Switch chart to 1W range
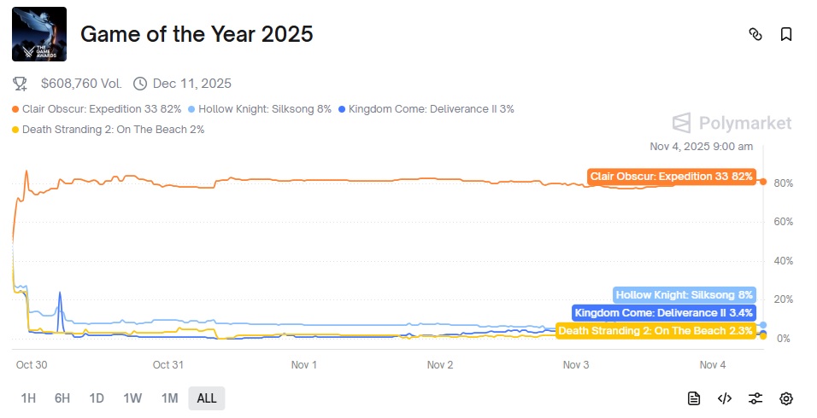This screenshot has width=817, height=418. coord(132,398)
